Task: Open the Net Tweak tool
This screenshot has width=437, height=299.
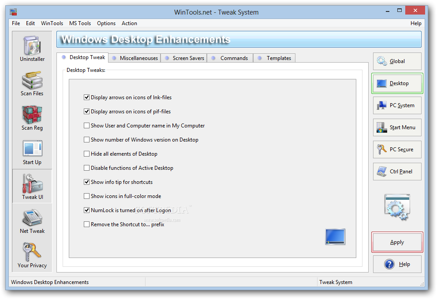Action: (x=32, y=221)
